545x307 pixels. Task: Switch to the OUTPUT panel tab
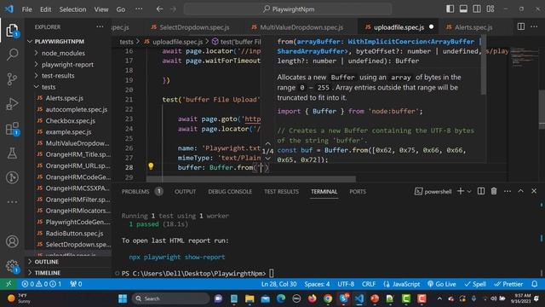(185, 191)
